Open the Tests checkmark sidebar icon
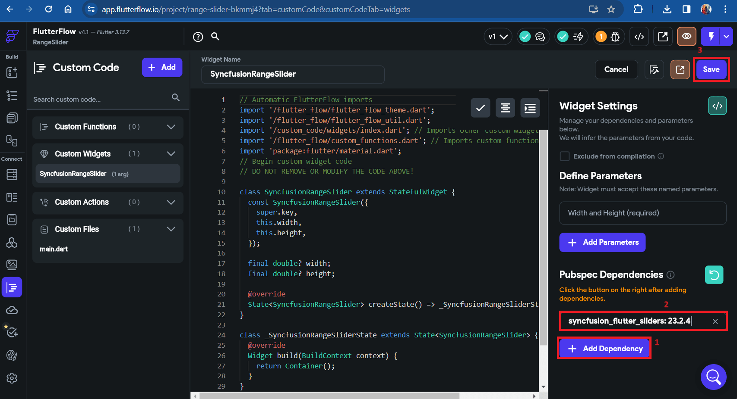Viewport: 737px width, 399px height. pyautogui.click(x=12, y=332)
